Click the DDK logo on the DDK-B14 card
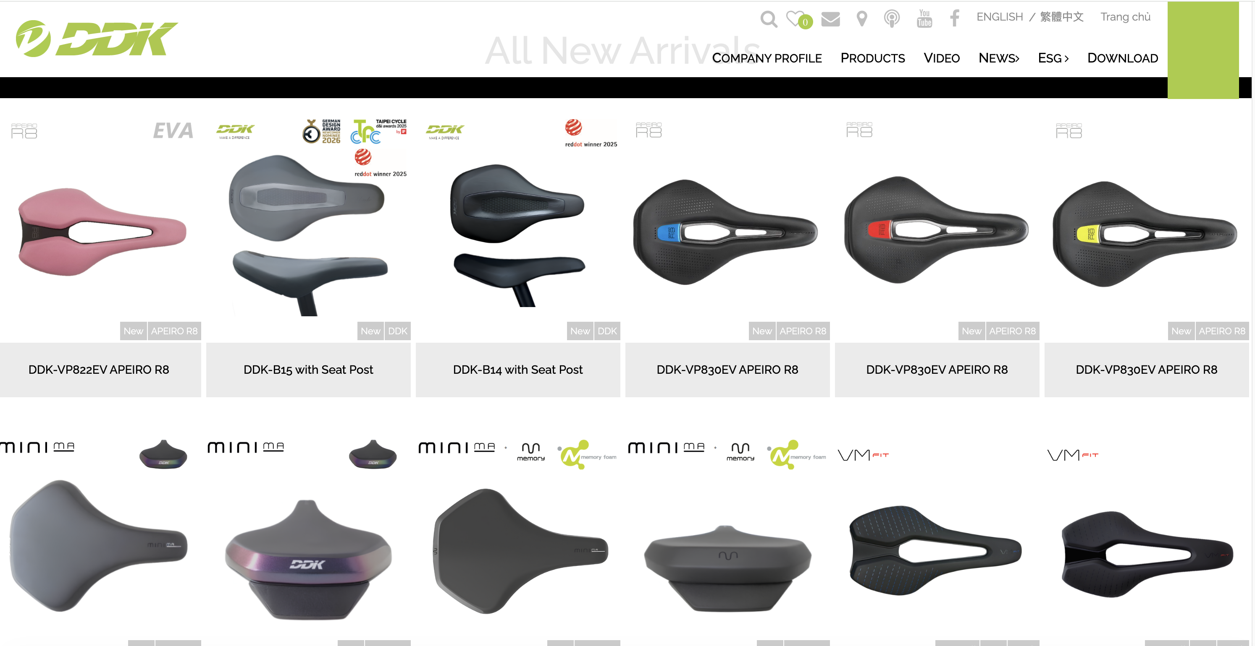The image size is (1255, 646). click(445, 131)
